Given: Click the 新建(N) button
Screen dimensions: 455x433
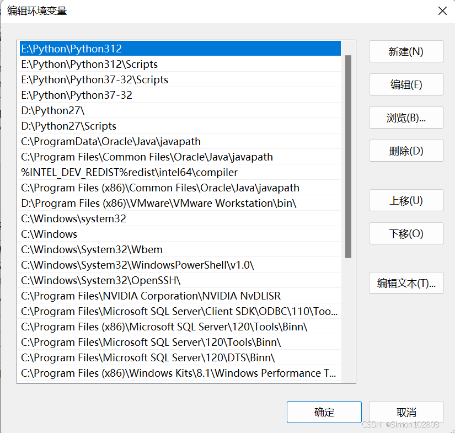Looking at the screenshot, I should 406,51.
